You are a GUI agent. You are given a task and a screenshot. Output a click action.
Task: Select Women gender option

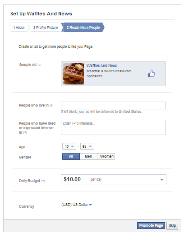106,156
